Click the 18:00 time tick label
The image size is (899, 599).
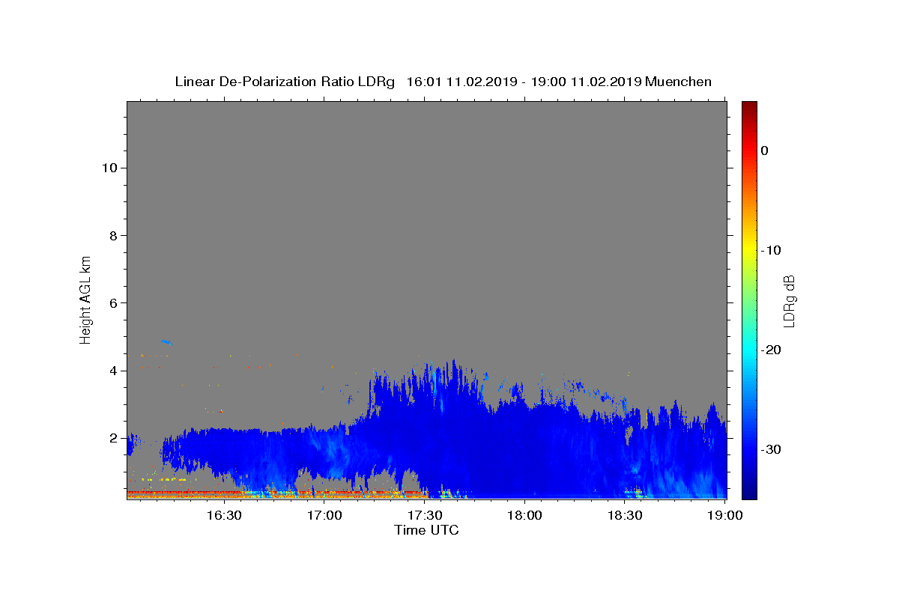coord(524,516)
